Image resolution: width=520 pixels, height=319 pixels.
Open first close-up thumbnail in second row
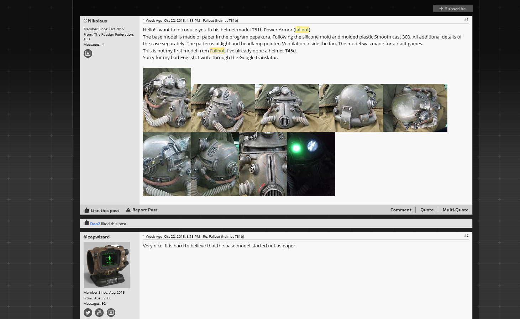[167, 164]
